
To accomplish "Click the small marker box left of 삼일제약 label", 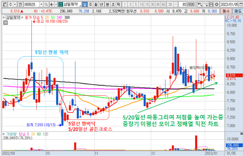I will (x=4, y=17).
